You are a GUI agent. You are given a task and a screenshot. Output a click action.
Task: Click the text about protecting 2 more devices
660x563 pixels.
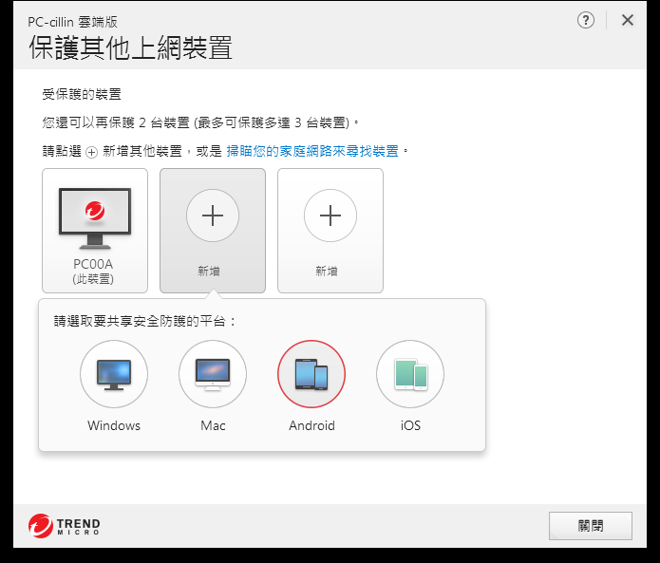200,122
